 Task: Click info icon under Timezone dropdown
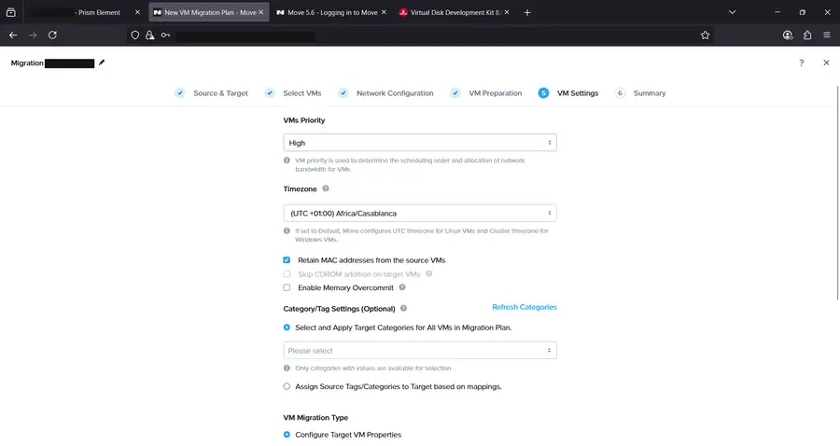(287, 230)
